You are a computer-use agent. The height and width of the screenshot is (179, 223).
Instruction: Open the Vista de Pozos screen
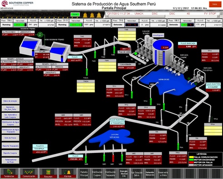[x=10, y=138]
